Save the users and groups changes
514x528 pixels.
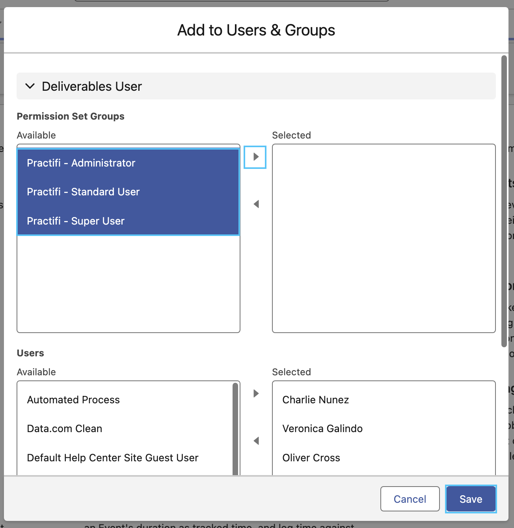tap(471, 499)
